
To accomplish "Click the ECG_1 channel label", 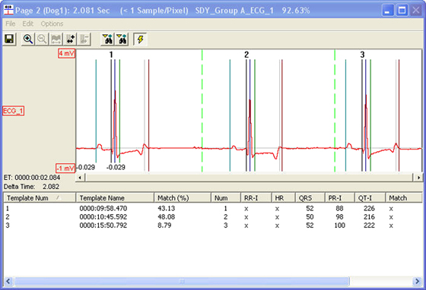I will click(x=14, y=111).
